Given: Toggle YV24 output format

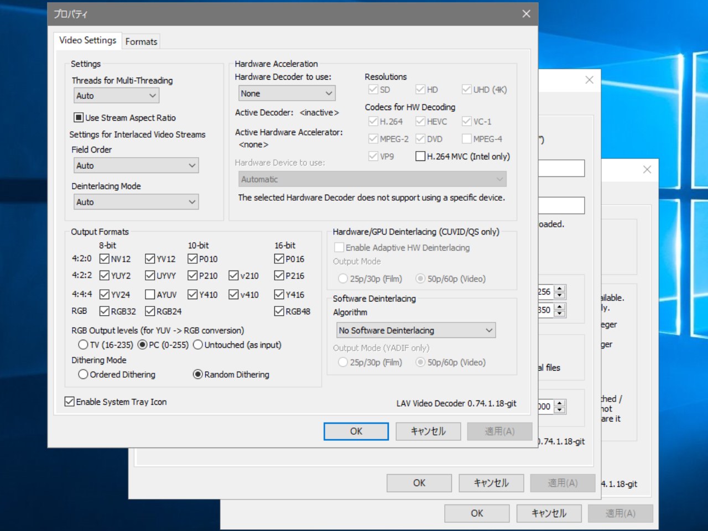Looking at the screenshot, I should coord(104,294).
